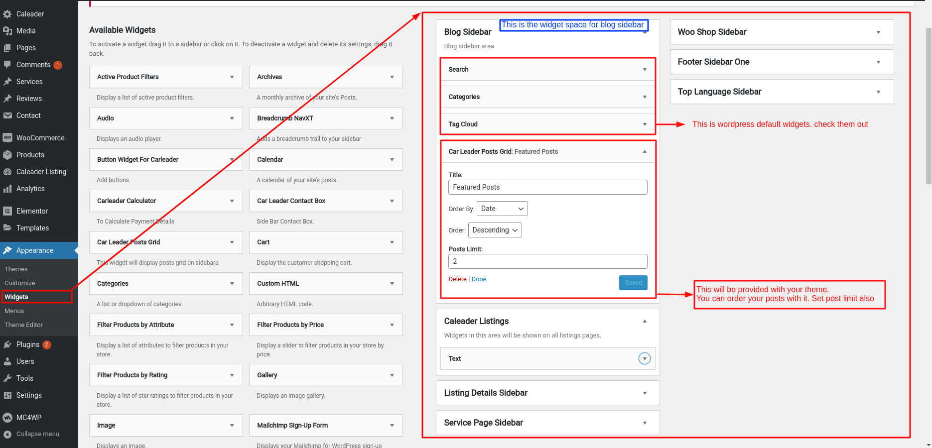The height and width of the screenshot is (448, 932).
Task: Open Menus under Appearance
Action: pyautogui.click(x=14, y=311)
